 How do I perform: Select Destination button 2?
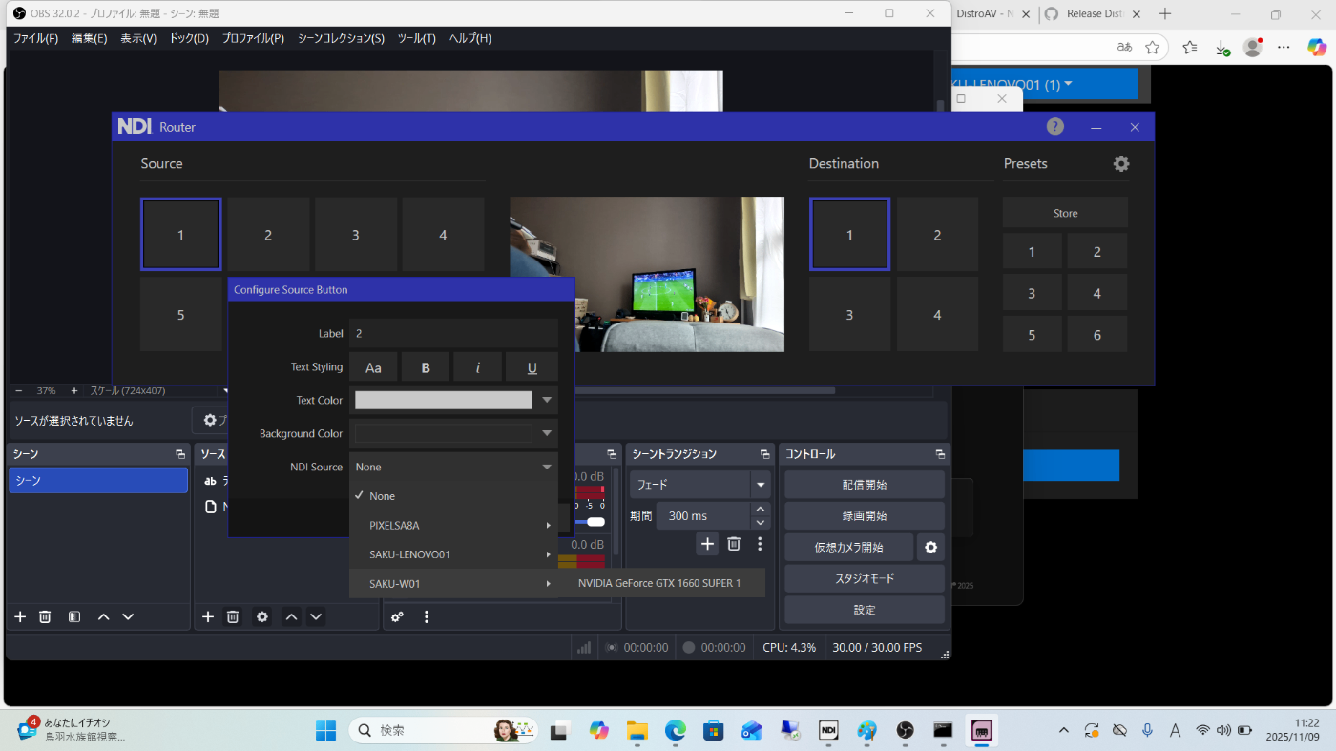937,235
